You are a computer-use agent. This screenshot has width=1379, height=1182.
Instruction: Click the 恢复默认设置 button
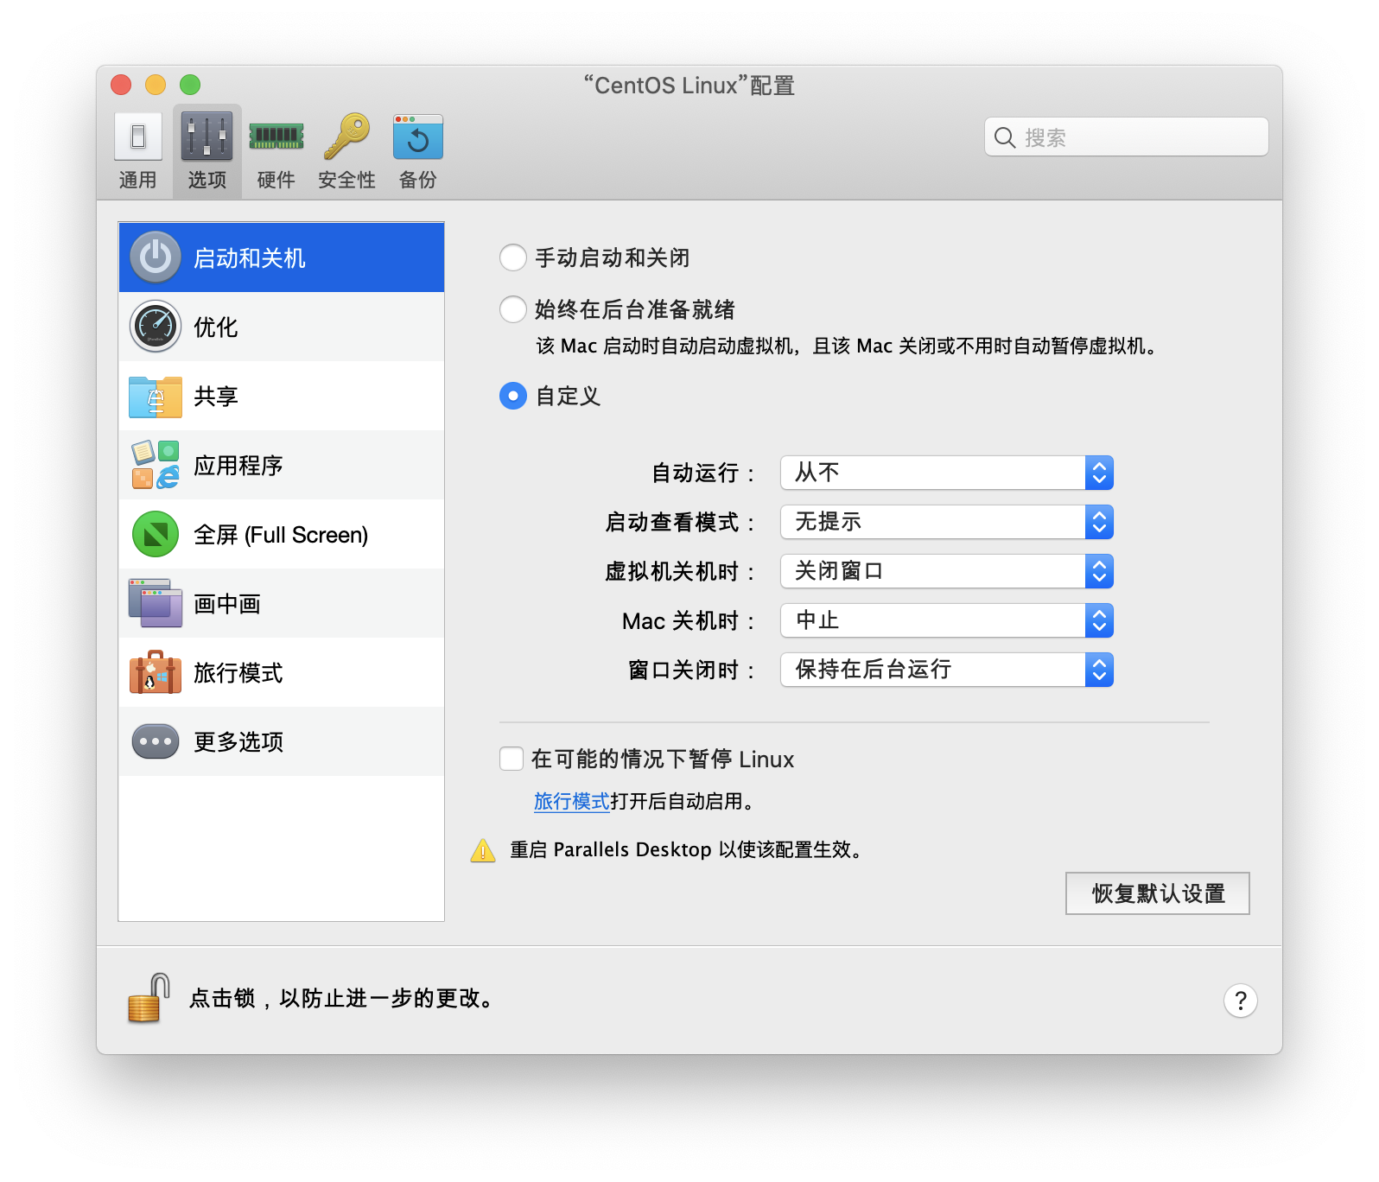pyautogui.click(x=1158, y=893)
